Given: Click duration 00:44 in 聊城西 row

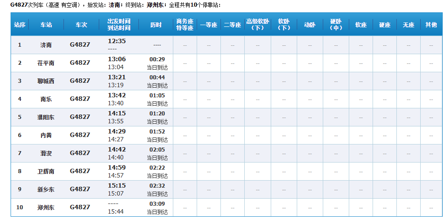Looking at the screenshot, I should click(x=157, y=78).
